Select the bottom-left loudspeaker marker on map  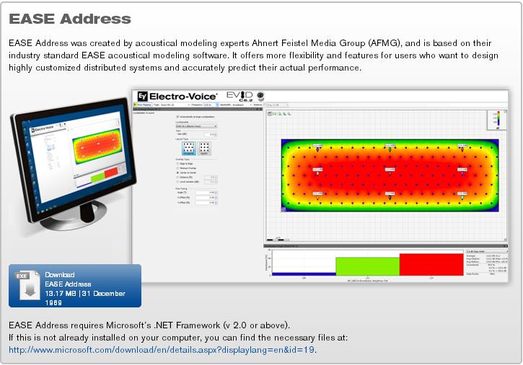(x=317, y=196)
